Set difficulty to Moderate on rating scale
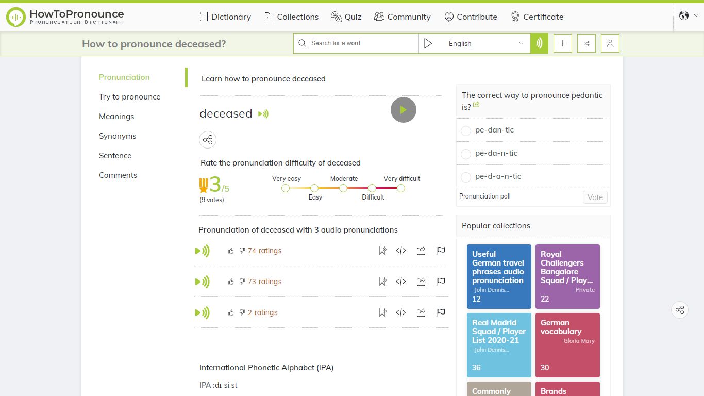Viewport: 704px width, 396px height. click(343, 188)
